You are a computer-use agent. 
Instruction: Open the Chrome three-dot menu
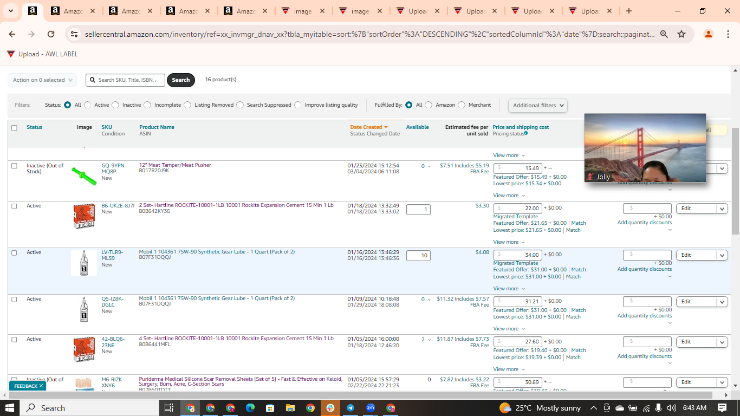[x=728, y=34]
